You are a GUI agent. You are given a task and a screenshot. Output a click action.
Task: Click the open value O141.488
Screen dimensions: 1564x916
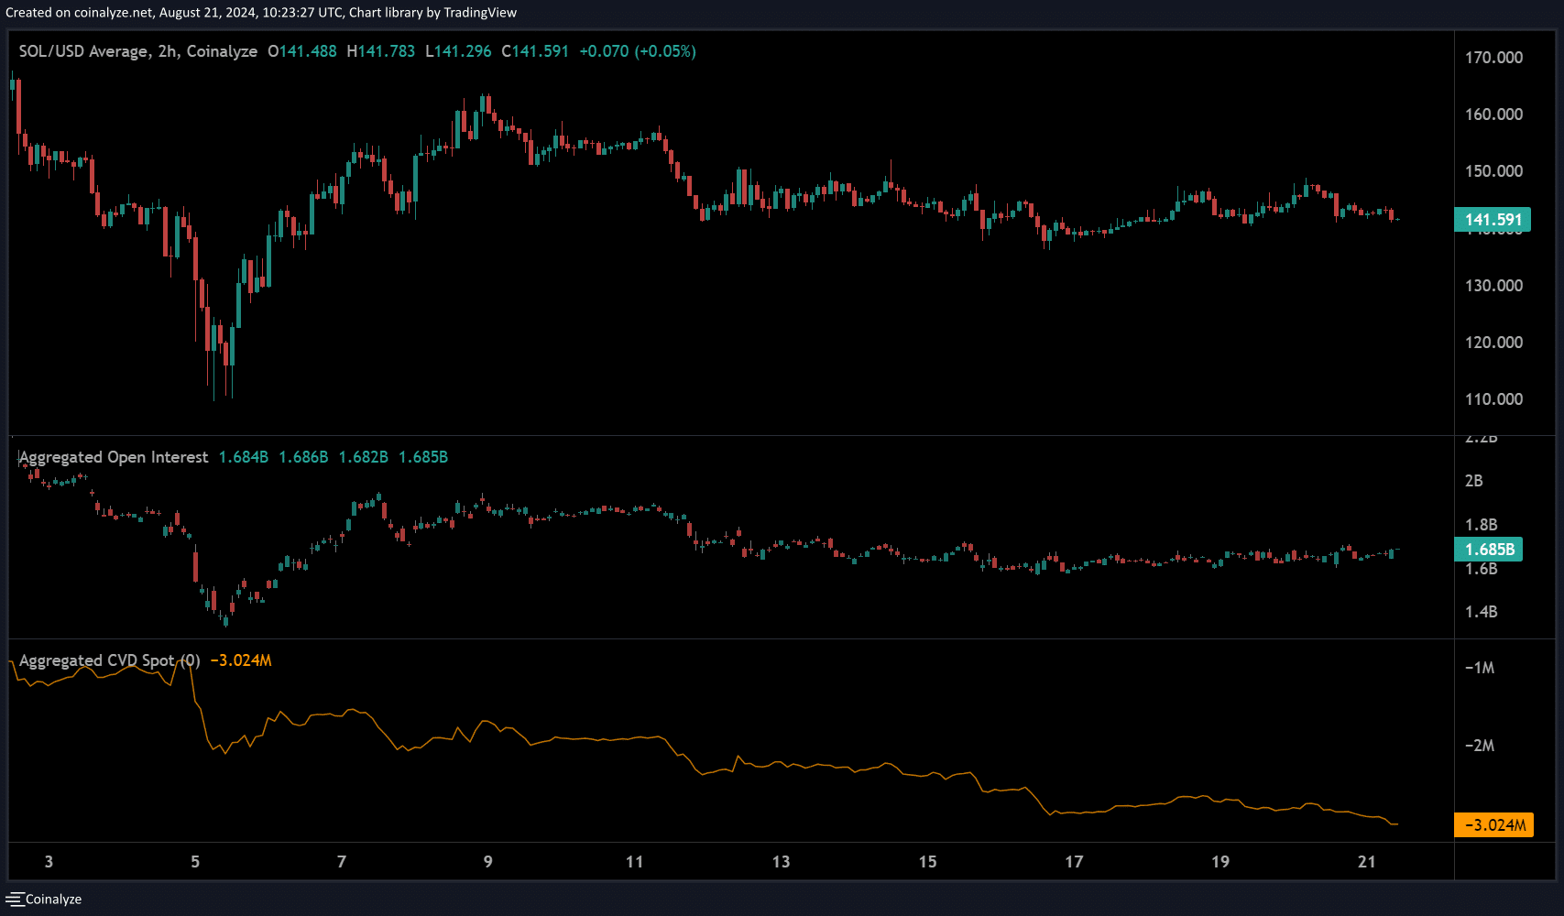(x=302, y=51)
